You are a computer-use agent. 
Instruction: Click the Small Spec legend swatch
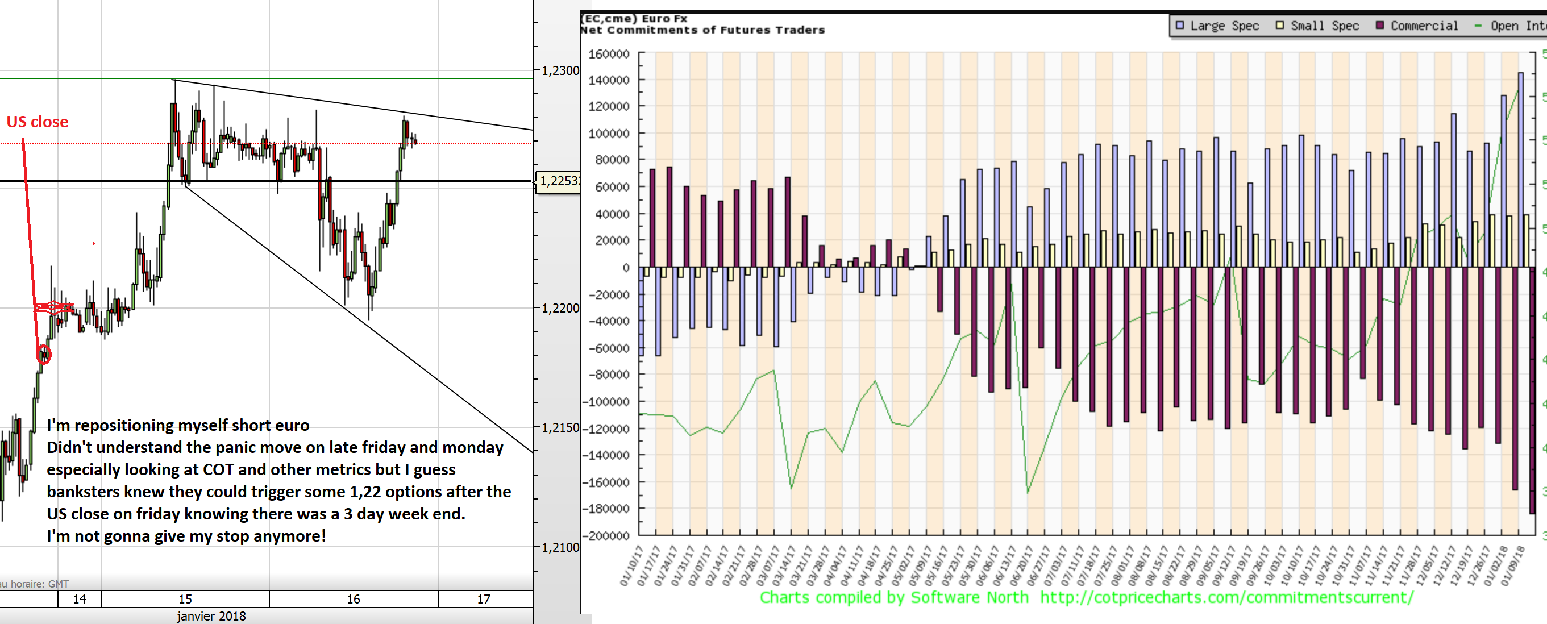1280,25
